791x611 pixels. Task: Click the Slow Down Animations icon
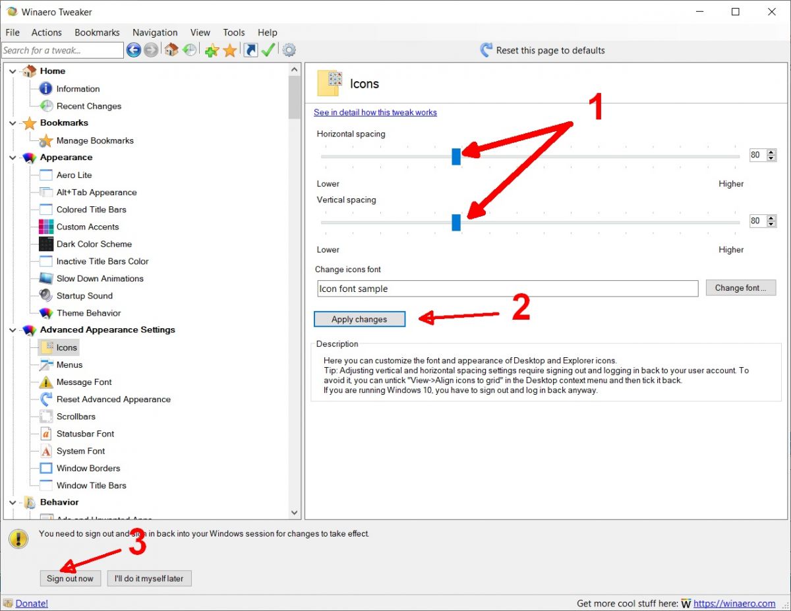click(x=45, y=278)
